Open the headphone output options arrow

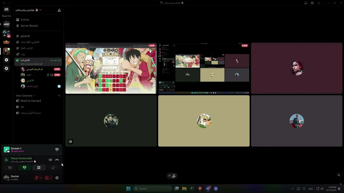(x=51, y=178)
